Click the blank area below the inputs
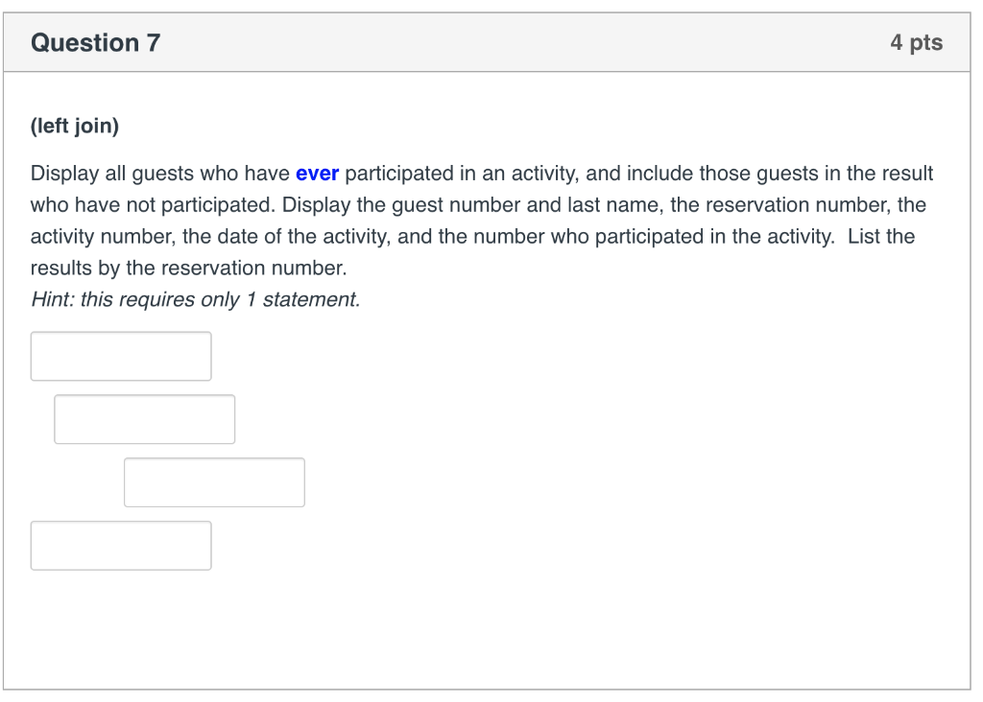Image resolution: width=983 pixels, height=702 pixels. [480, 623]
